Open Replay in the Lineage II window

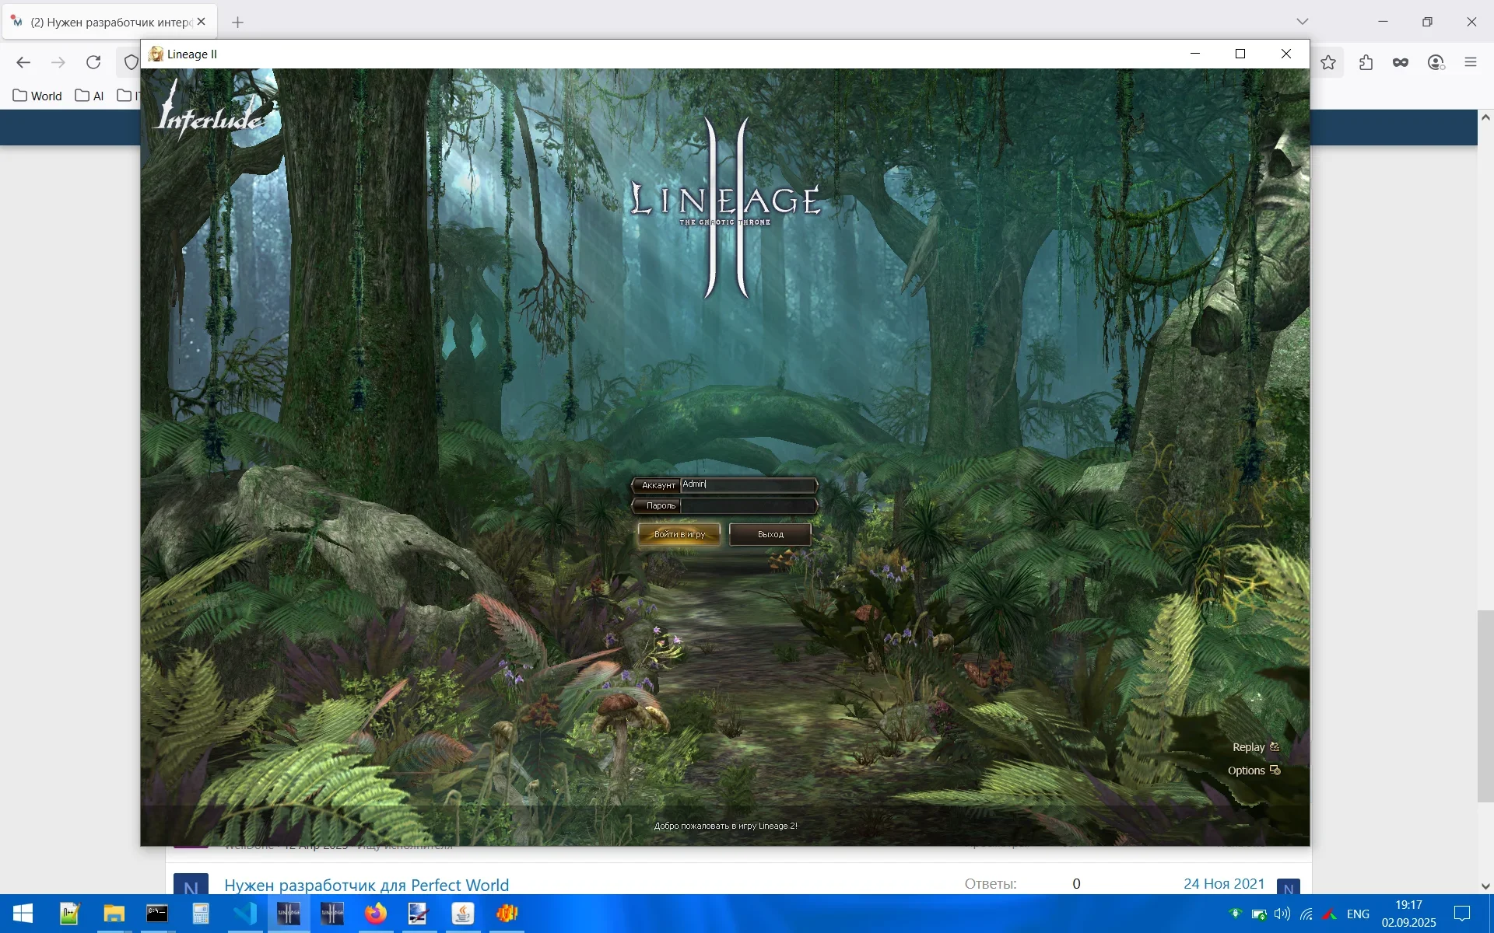point(1248,747)
